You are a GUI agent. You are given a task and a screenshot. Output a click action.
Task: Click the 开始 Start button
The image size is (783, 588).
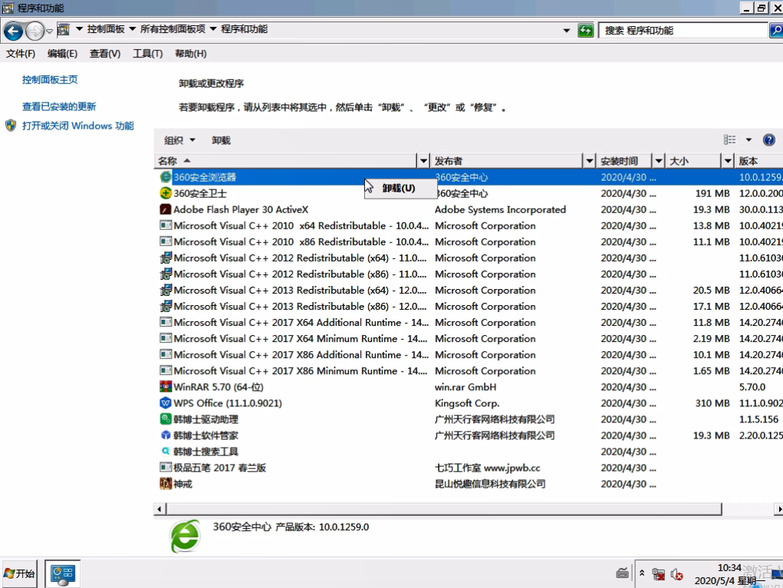[20, 574]
